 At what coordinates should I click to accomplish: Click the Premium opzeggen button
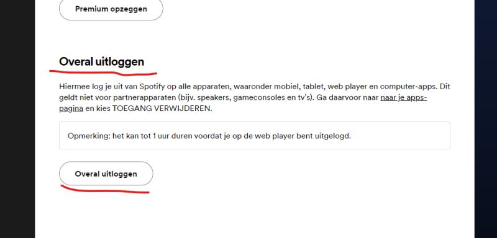111,9
